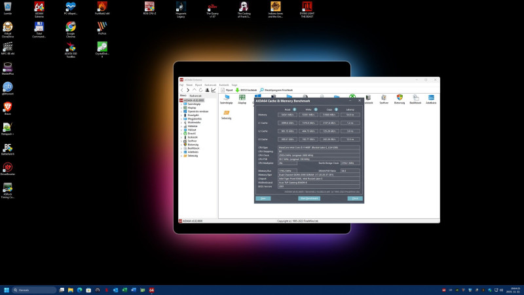Expand Sebesség tree node
524x295 pixels.
click(181, 155)
